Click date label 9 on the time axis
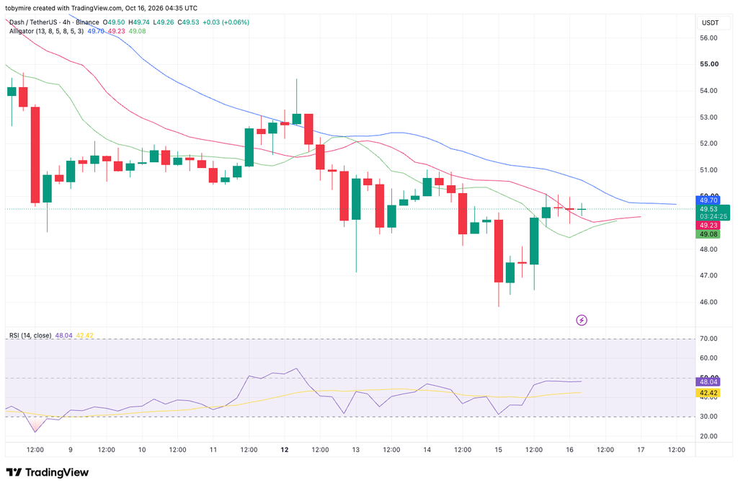738x488 pixels. pyautogui.click(x=71, y=450)
